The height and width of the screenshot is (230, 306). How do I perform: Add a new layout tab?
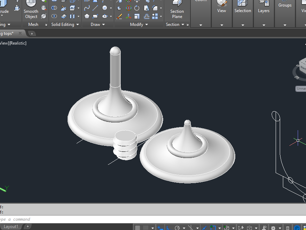[28, 226]
